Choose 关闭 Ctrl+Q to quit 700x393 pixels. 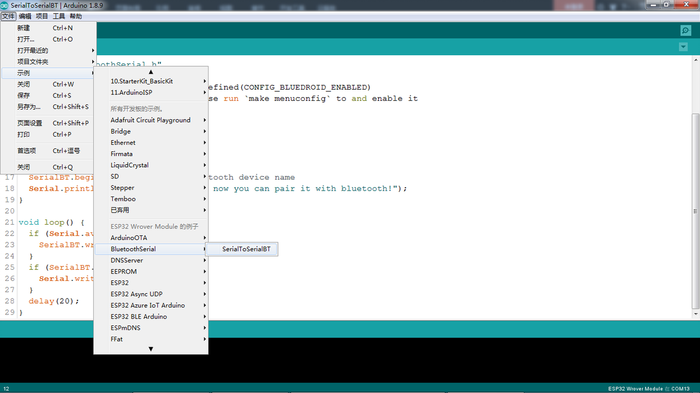[x=48, y=167]
